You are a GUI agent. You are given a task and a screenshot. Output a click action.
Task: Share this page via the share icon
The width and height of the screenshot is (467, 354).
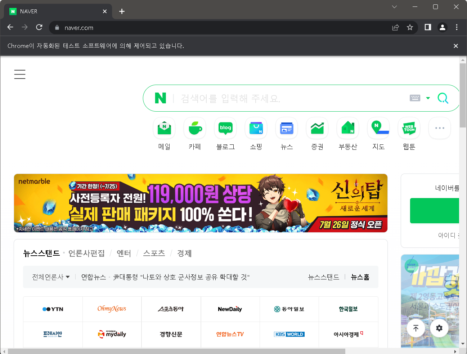[x=395, y=27]
